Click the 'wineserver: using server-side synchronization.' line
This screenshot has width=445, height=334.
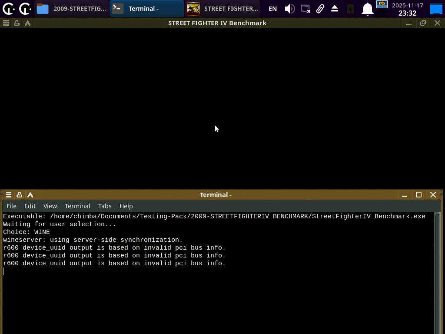pyautogui.click(x=93, y=240)
